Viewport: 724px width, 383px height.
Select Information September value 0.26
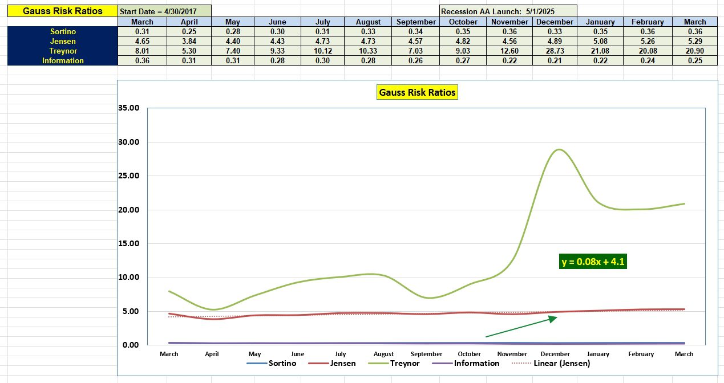point(415,60)
